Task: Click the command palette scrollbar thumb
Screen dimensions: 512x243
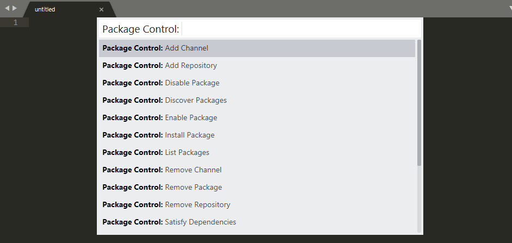Action: [419, 102]
